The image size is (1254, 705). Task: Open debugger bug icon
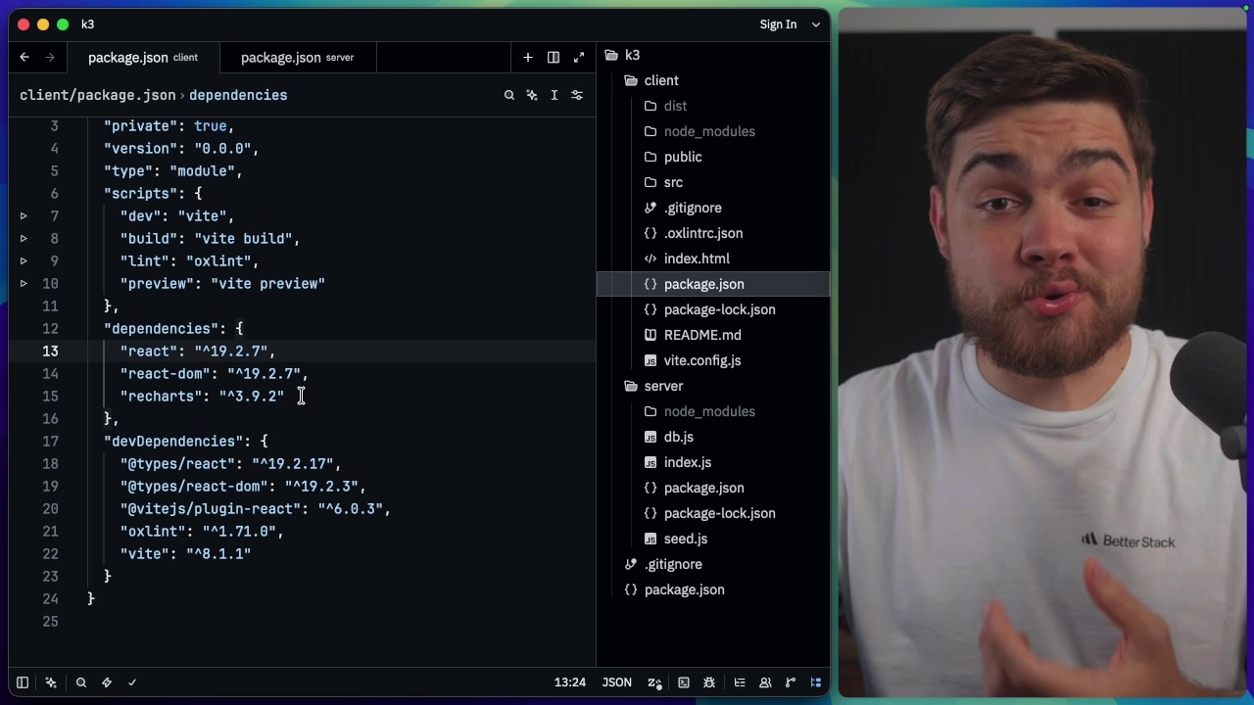(x=709, y=682)
